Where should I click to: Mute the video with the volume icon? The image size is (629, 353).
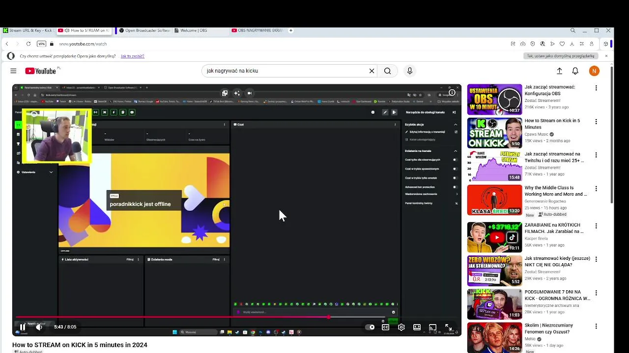39,327
